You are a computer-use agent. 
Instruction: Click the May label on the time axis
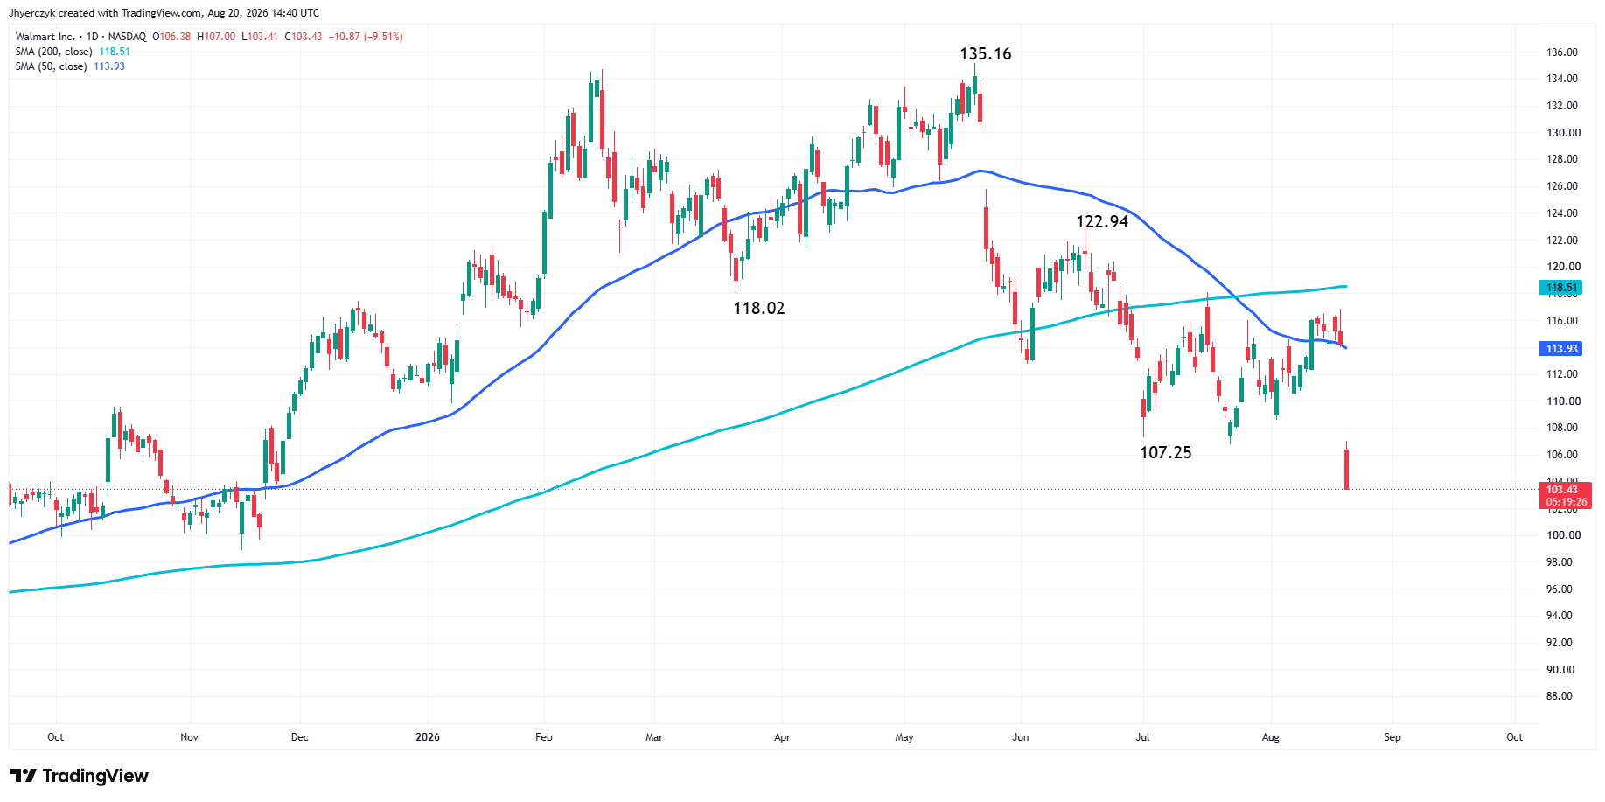coord(904,737)
